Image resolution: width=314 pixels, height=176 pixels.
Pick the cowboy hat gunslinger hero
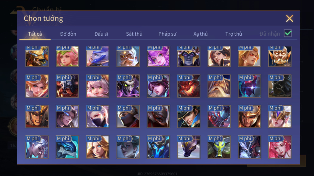click(189, 116)
